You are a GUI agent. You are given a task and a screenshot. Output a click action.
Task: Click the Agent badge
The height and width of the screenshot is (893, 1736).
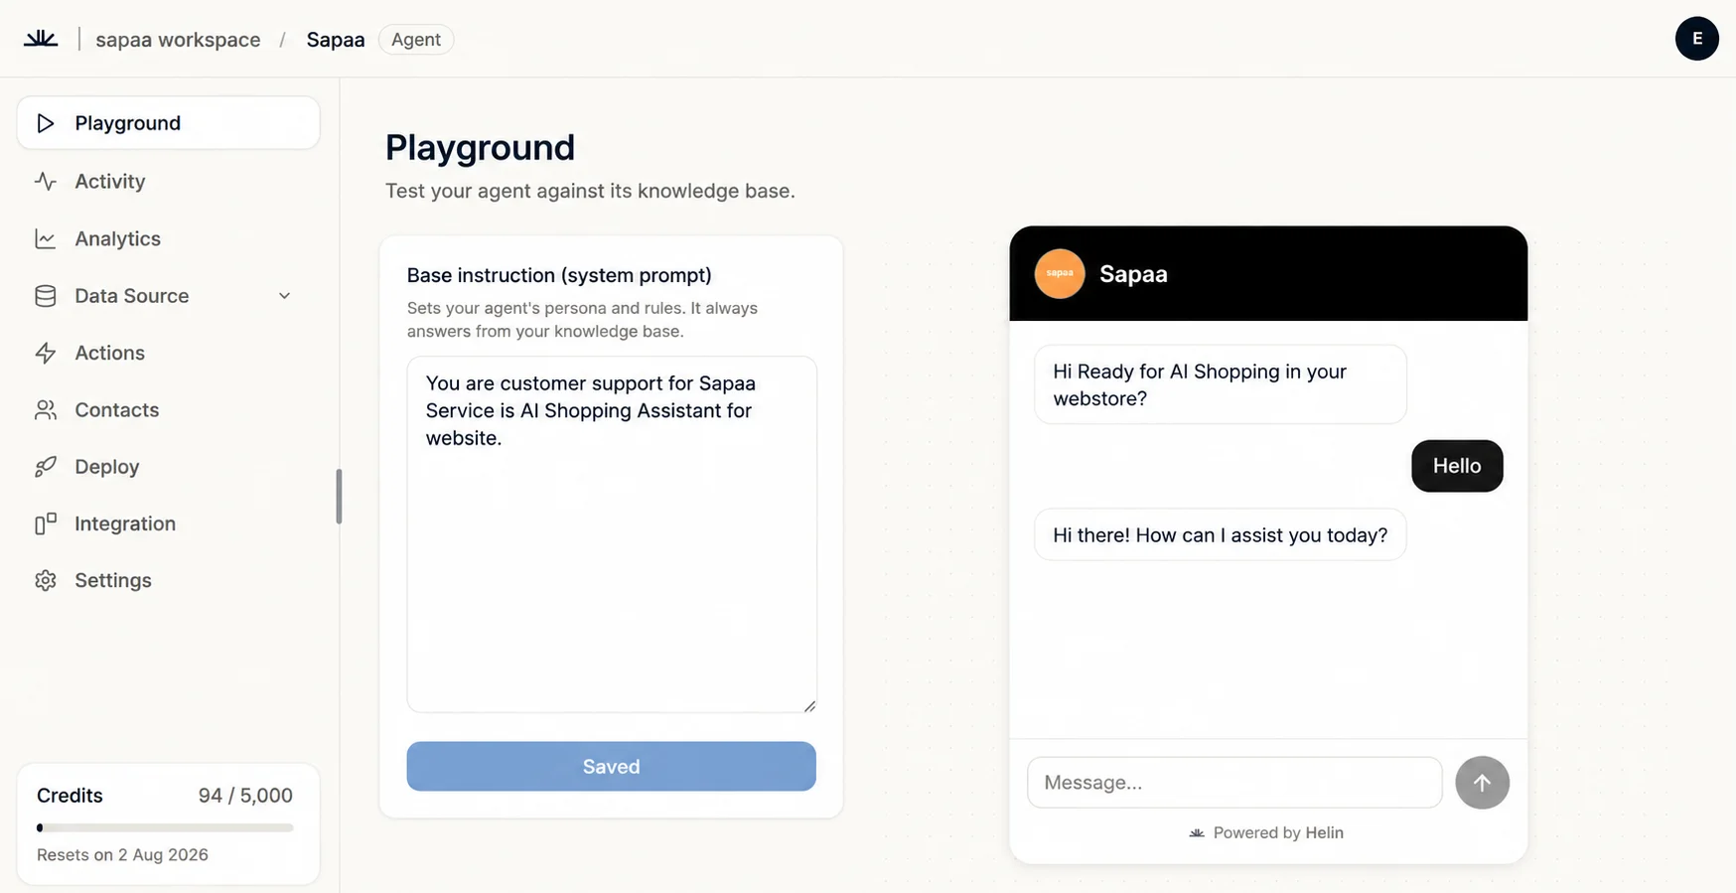416,40
